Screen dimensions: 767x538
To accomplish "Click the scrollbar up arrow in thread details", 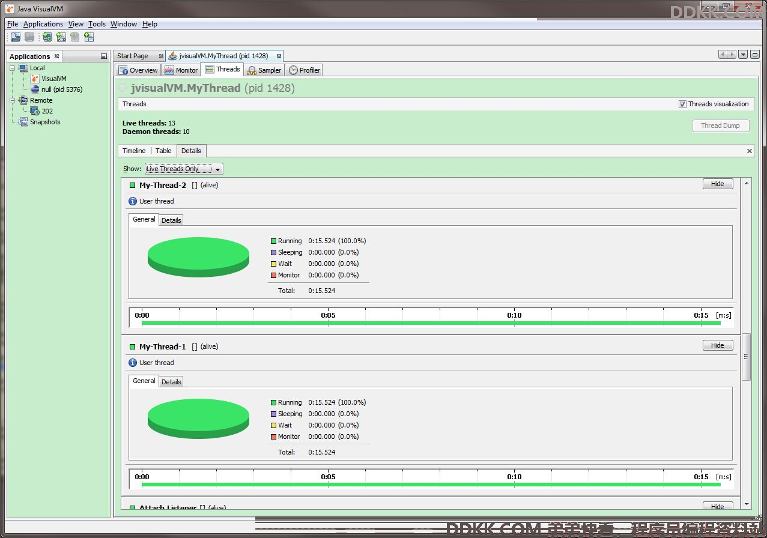I will click(x=747, y=183).
